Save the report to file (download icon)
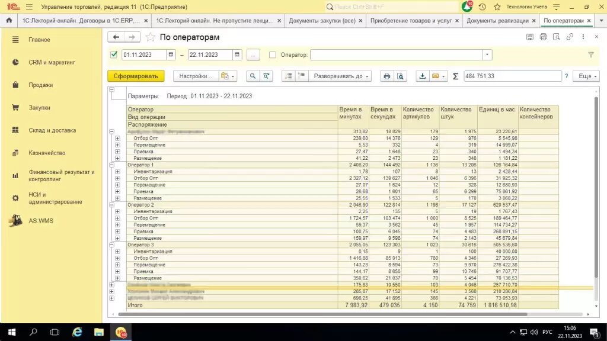This screenshot has height=341, width=607. [x=422, y=76]
